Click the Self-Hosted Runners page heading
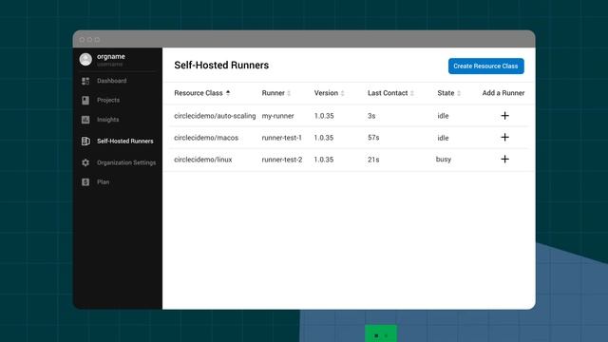Viewport: 608px width, 342px height. tap(221, 66)
